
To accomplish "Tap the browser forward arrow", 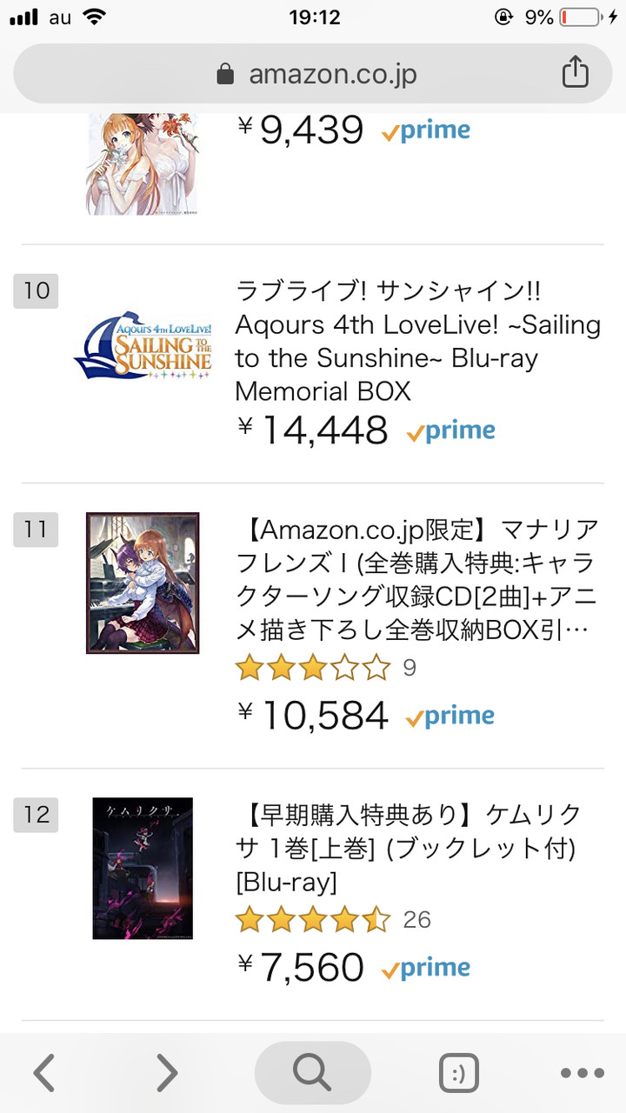I will 166,1073.
